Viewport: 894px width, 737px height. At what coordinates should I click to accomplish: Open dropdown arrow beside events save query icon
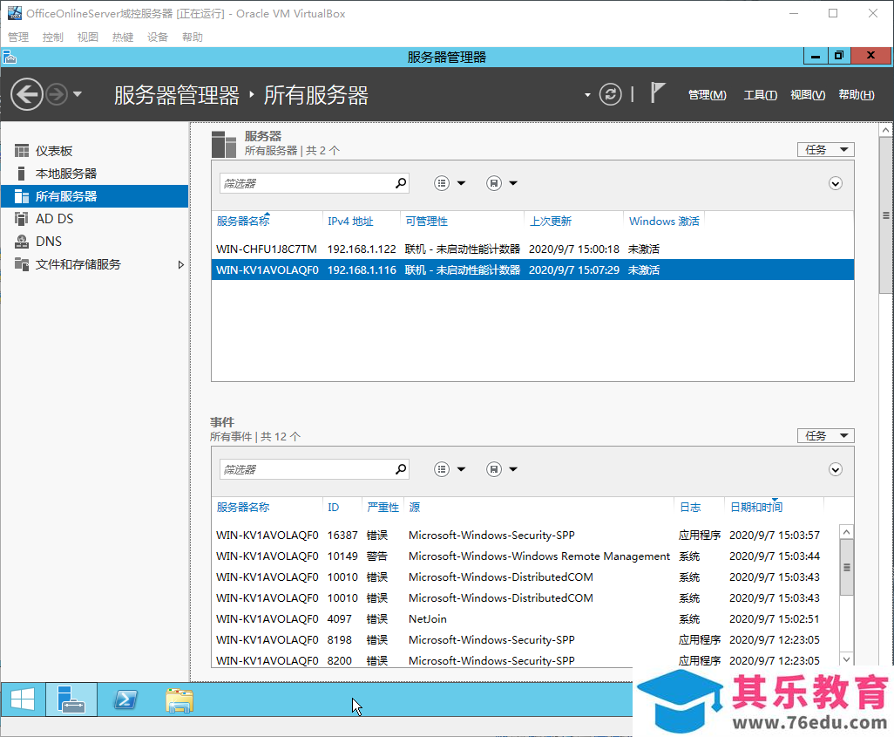[x=513, y=469]
